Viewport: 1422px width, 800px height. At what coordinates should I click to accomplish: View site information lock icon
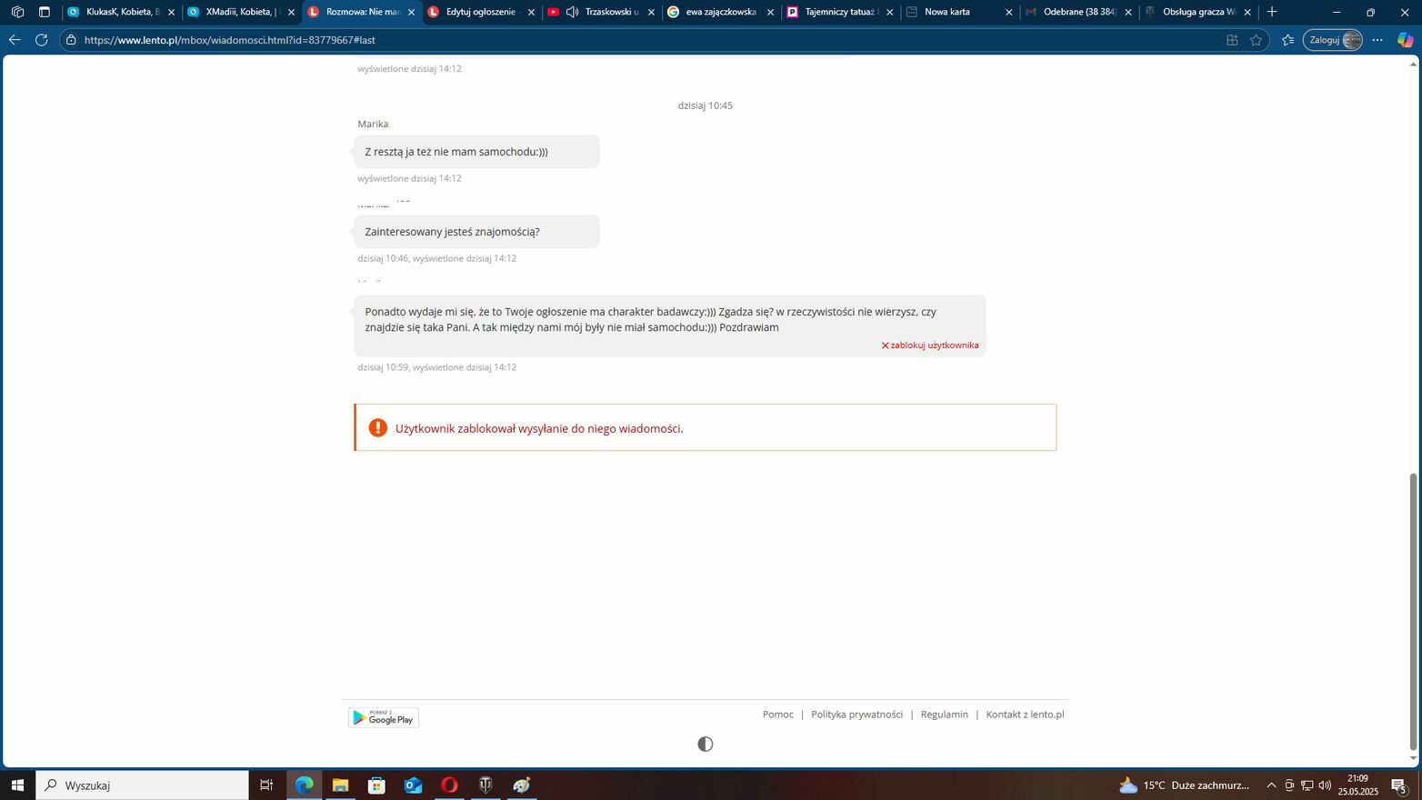click(x=71, y=40)
